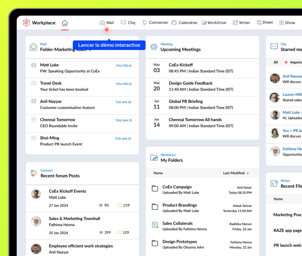Click the 'Name' column header in My Folders
Screen dimensions: 302x256
pos(158,173)
